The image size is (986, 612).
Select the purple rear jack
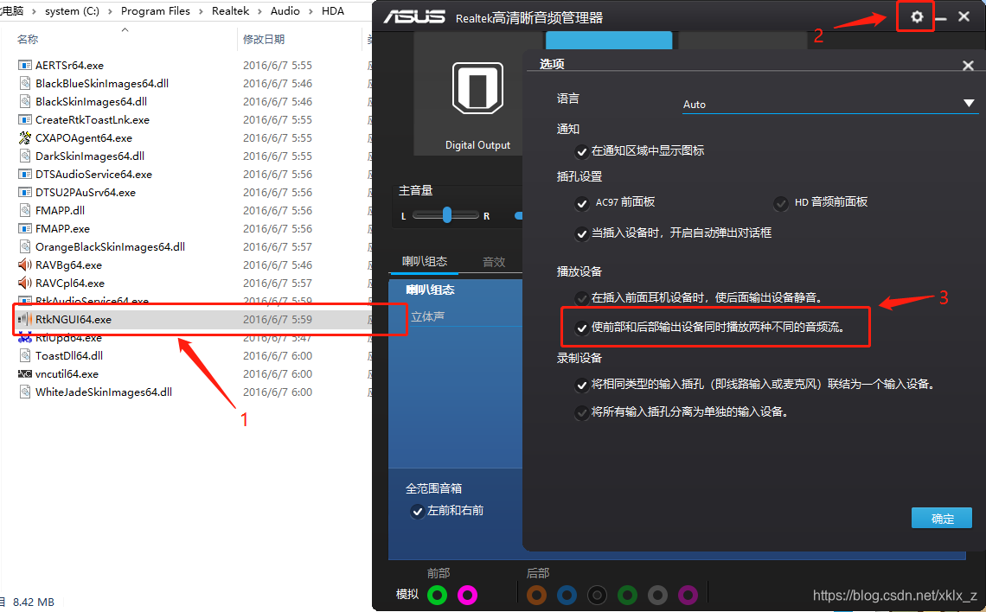pyautogui.click(x=688, y=595)
